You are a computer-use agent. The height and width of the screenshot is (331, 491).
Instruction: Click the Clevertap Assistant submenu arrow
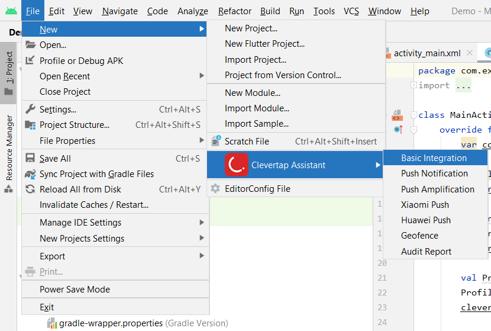pyautogui.click(x=378, y=165)
